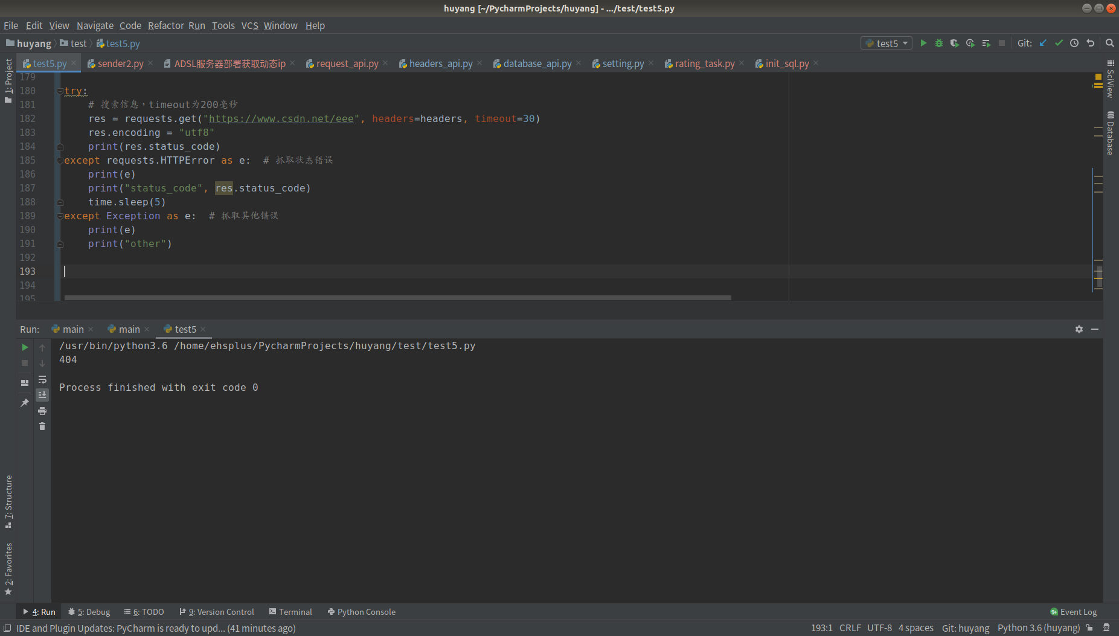
Task: Toggle soft-wrap in the Run console
Action: (42, 379)
